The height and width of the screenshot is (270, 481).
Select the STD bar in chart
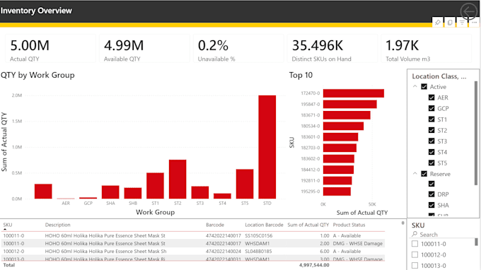[x=267, y=147]
